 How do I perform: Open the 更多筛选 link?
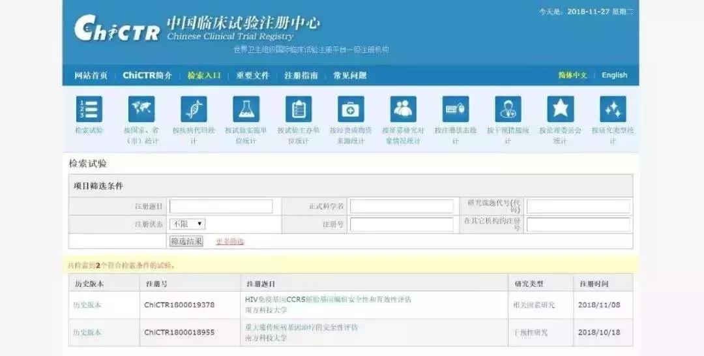point(230,241)
